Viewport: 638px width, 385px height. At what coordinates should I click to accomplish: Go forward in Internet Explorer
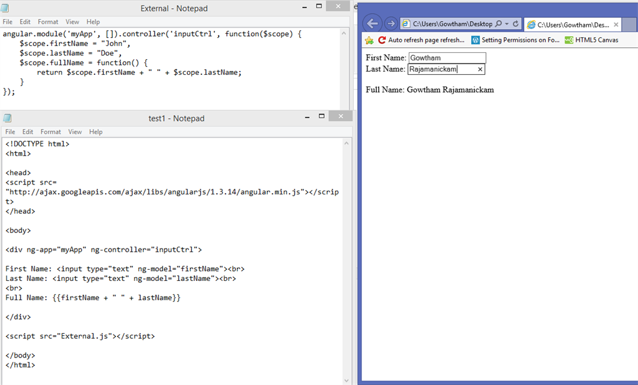pos(391,24)
